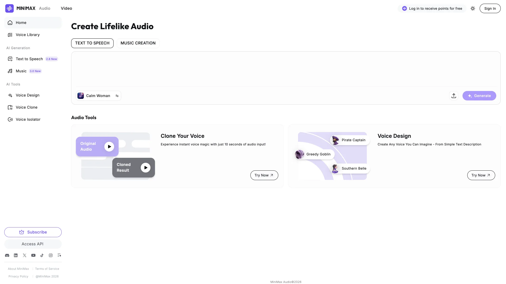Open the Voice Design tool

coord(33,95)
